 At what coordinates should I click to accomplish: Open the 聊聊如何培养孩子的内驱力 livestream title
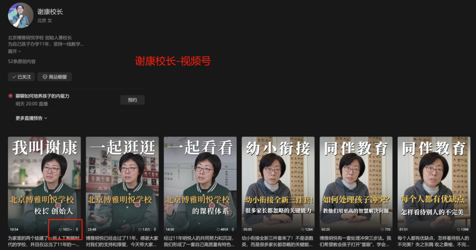tap(42, 96)
